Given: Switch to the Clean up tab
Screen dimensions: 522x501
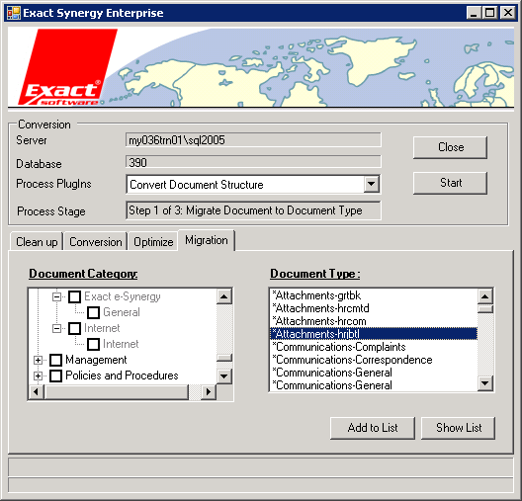Looking at the screenshot, I should click(37, 242).
